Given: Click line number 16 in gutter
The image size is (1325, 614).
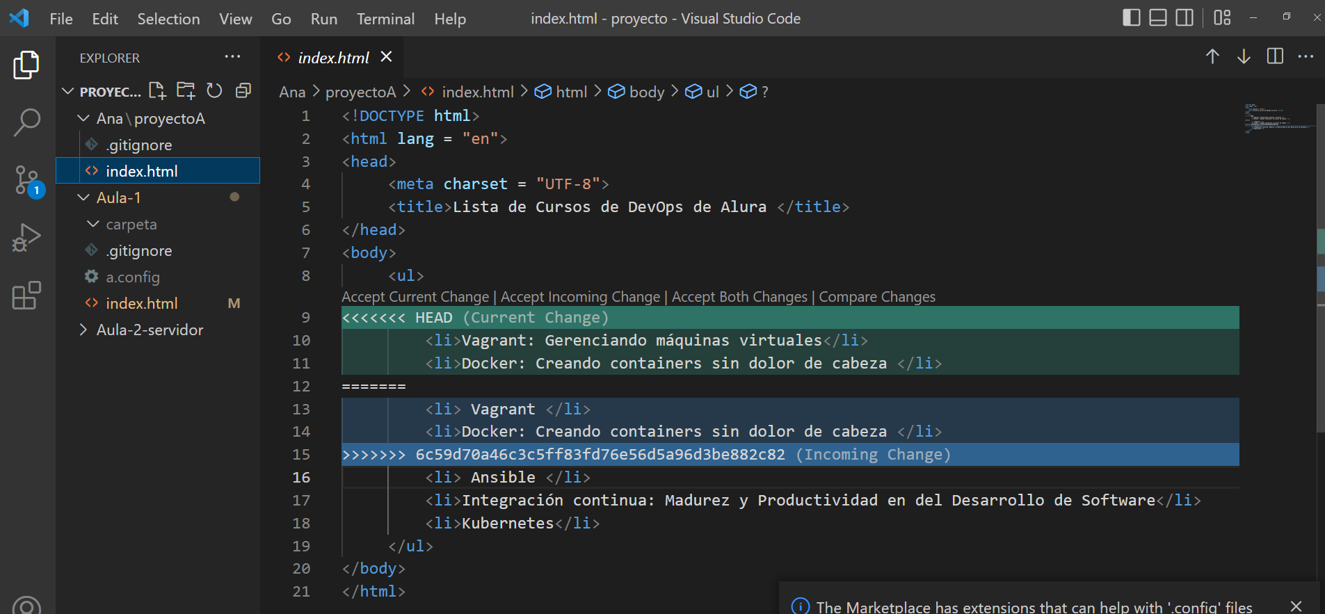Looking at the screenshot, I should pos(301,477).
